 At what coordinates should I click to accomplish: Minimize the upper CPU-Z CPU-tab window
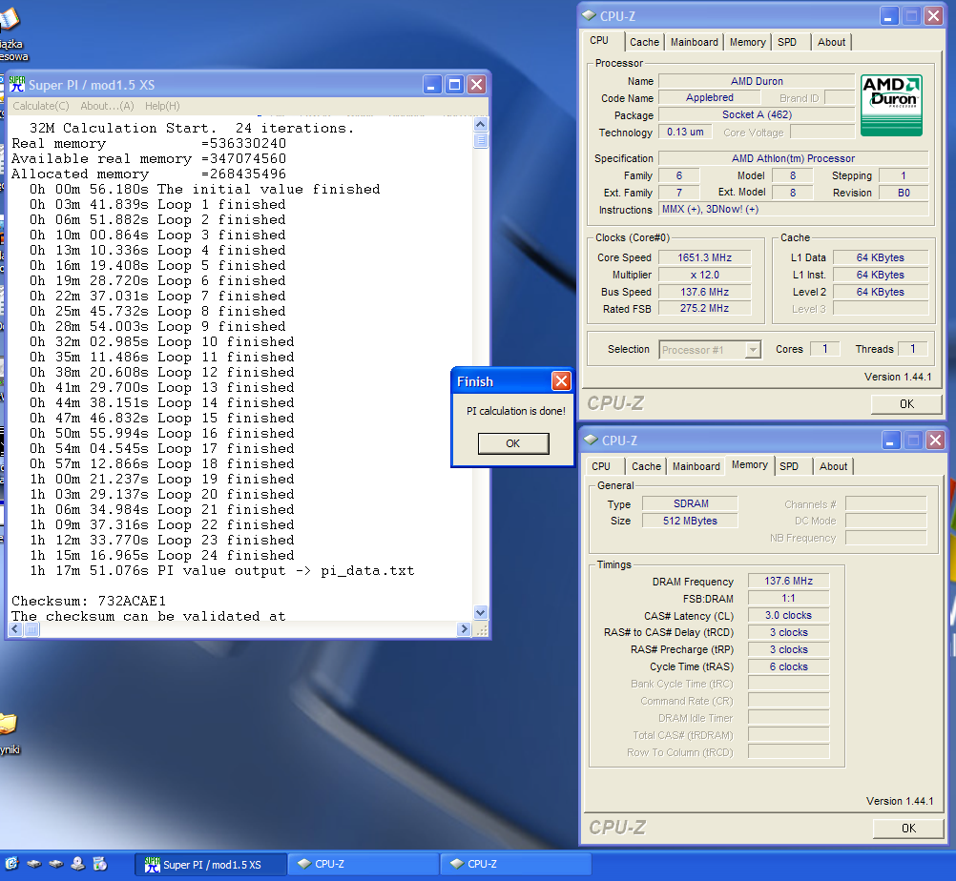tap(889, 16)
